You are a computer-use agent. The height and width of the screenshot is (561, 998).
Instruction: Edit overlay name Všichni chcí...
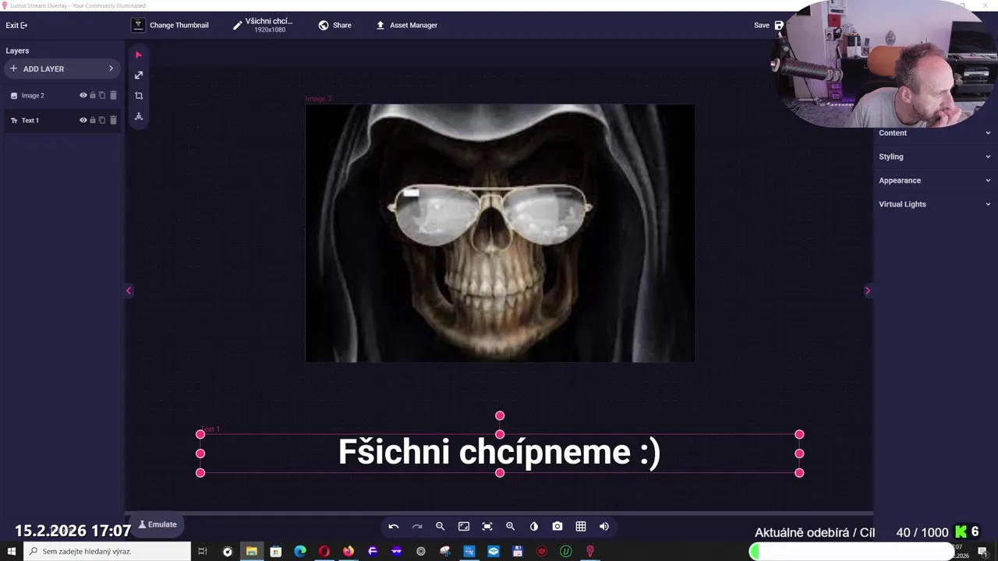coord(264,25)
